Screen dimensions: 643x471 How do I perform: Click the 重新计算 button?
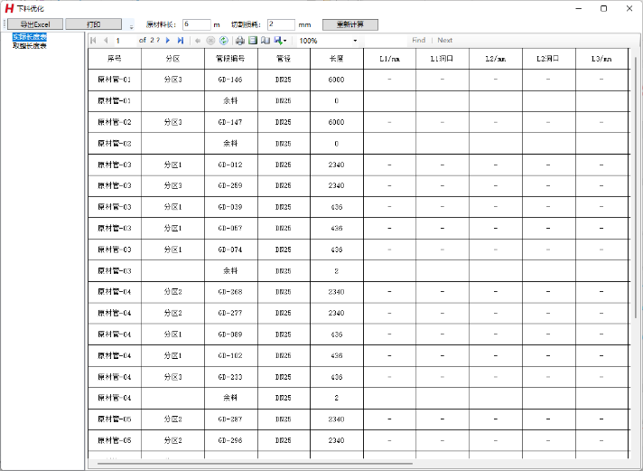pyautogui.click(x=349, y=24)
